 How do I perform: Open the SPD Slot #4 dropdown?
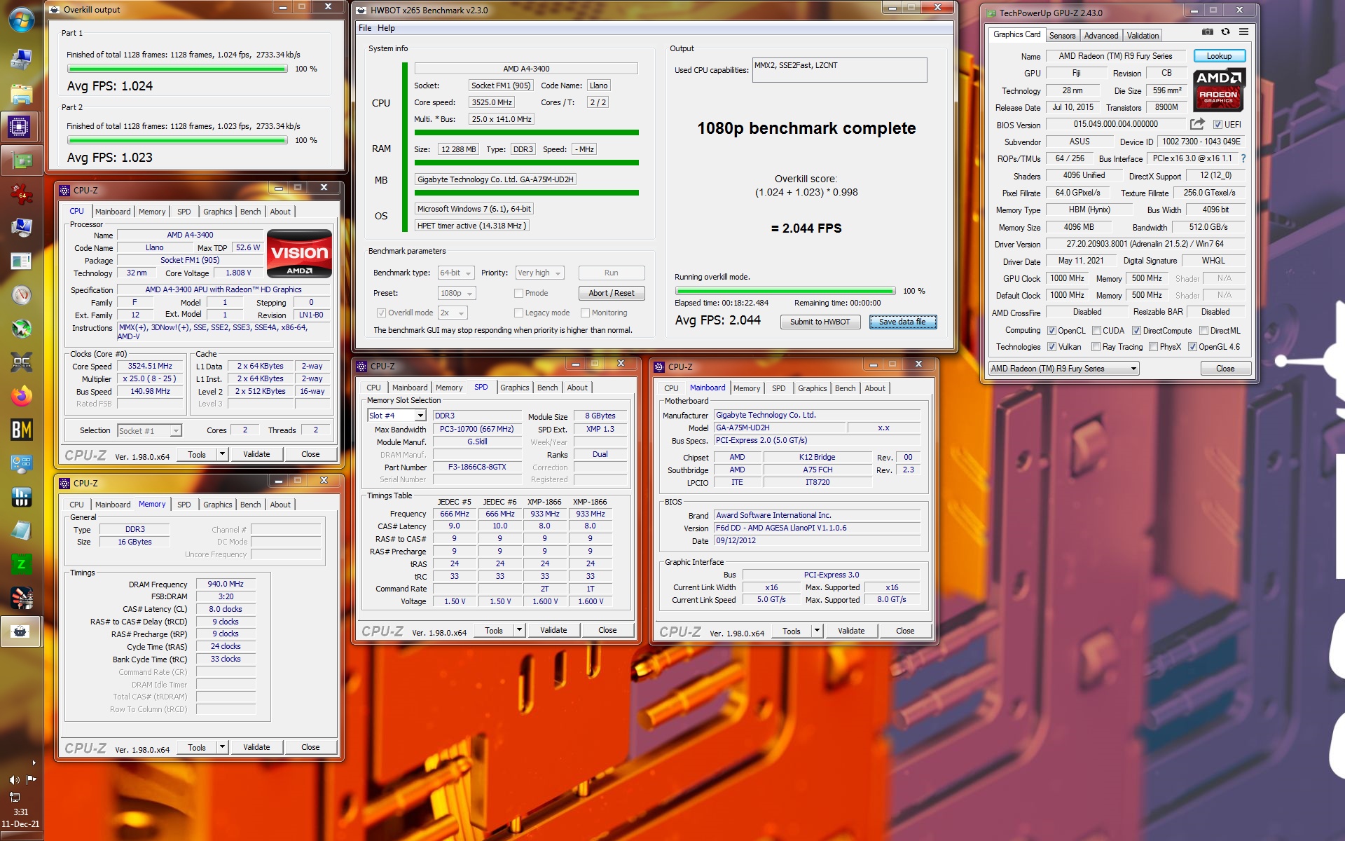(x=397, y=416)
